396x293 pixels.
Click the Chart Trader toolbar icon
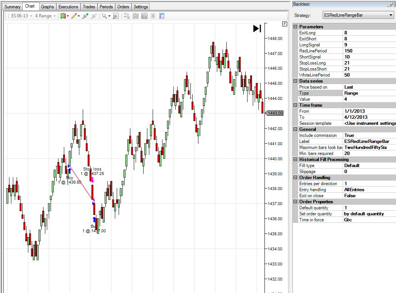pyautogui.click(x=127, y=16)
